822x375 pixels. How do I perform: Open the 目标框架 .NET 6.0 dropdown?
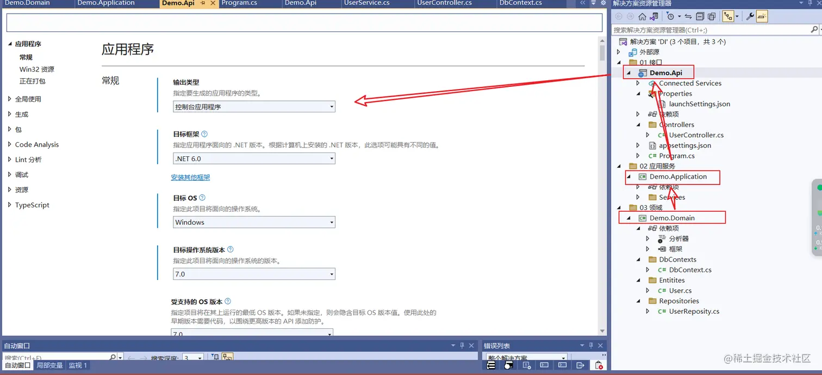pos(254,158)
